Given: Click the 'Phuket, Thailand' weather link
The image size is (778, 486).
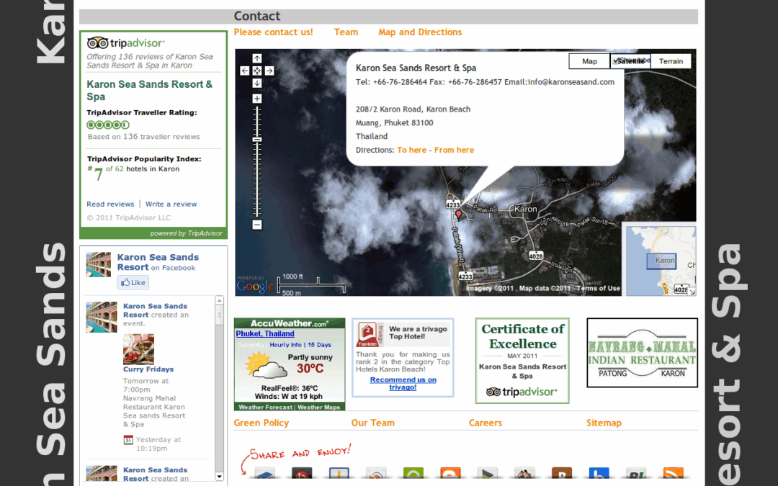Looking at the screenshot, I should tap(265, 334).
